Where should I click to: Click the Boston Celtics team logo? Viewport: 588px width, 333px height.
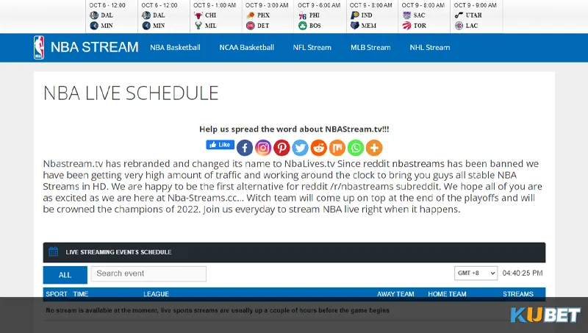tap(303, 26)
